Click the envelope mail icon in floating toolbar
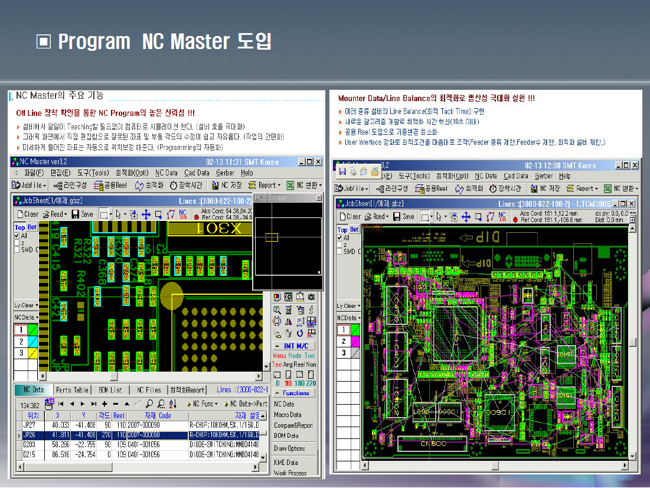 click(364, 171)
